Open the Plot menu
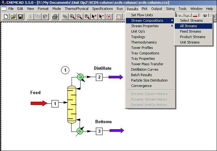Viewport: 217px width, 151px height. click(x=144, y=9)
